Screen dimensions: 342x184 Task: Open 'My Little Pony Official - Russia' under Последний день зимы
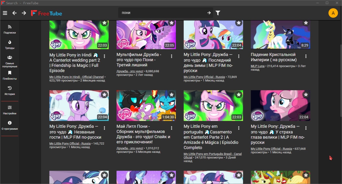coord(204,77)
